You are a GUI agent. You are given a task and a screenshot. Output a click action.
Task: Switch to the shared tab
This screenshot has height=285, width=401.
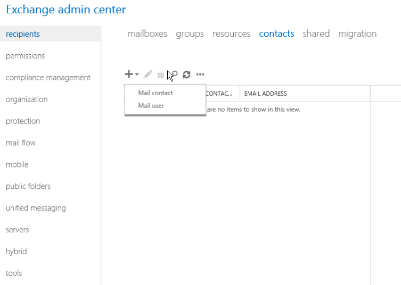pos(316,33)
